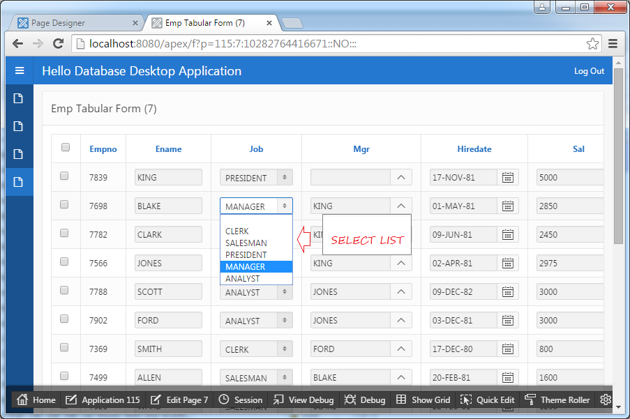Check the row checkbox for employee 7782

[64, 233]
